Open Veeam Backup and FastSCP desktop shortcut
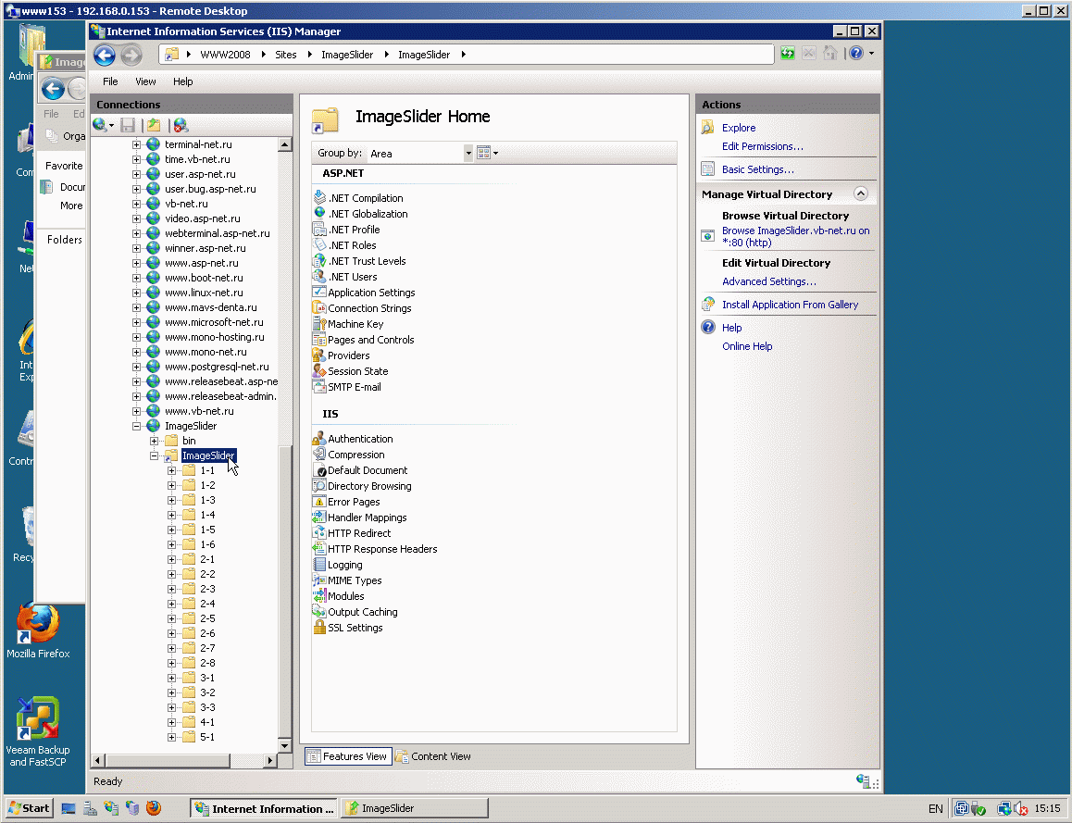The image size is (1072, 823). pos(38,732)
